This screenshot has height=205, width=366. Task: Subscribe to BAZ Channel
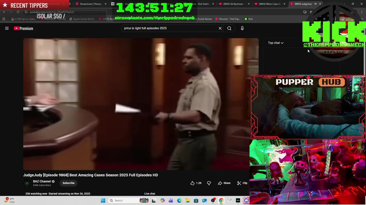click(68, 183)
